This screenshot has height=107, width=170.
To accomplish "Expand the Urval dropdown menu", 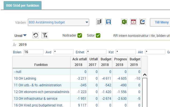I will (x=20, y=35).
